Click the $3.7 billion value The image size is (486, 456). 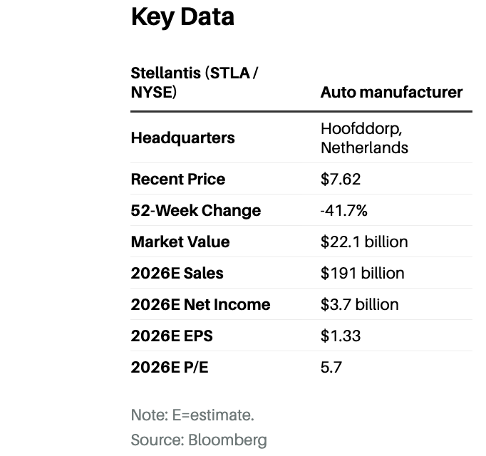click(359, 305)
